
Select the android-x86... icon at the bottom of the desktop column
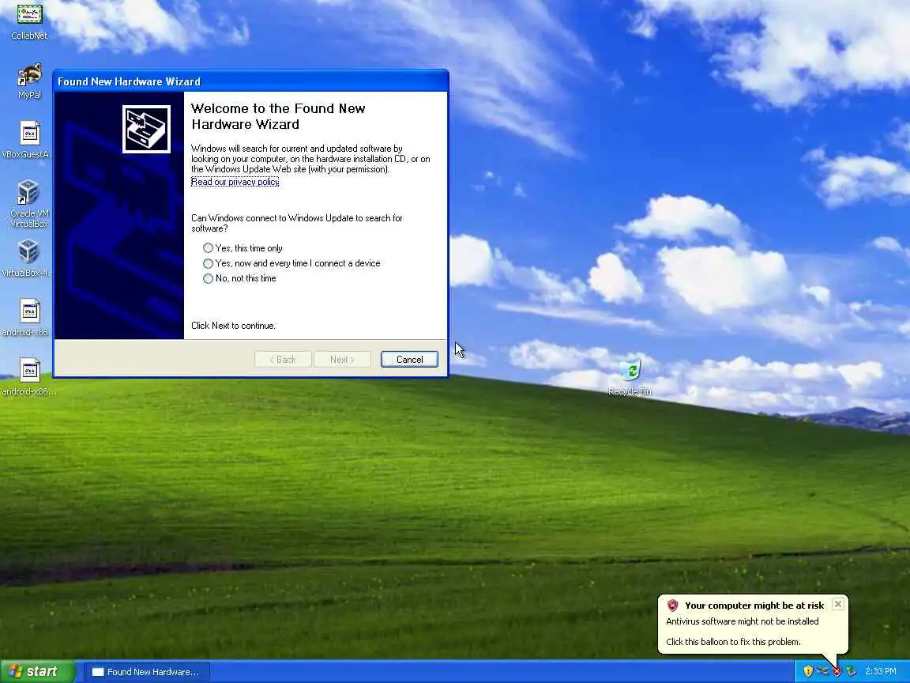[29, 377]
